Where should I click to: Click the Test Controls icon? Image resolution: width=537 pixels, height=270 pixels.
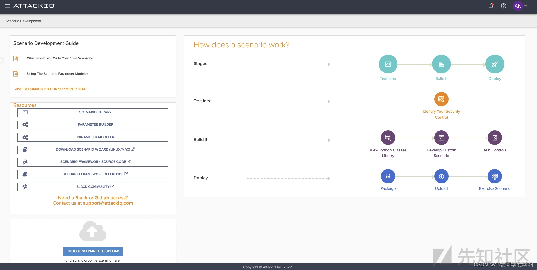pyautogui.click(x=495, y=138)
